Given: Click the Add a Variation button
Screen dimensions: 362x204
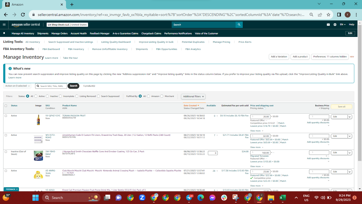Looking at the screenshot, I should click(279, 57).
